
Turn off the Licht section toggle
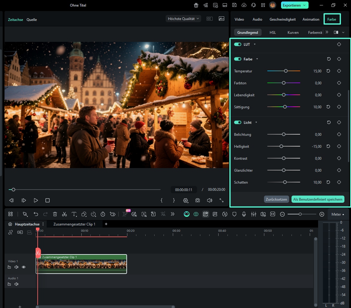238,123
